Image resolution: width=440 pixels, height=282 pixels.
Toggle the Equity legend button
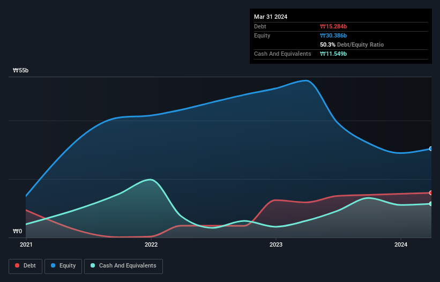(63, 266)
